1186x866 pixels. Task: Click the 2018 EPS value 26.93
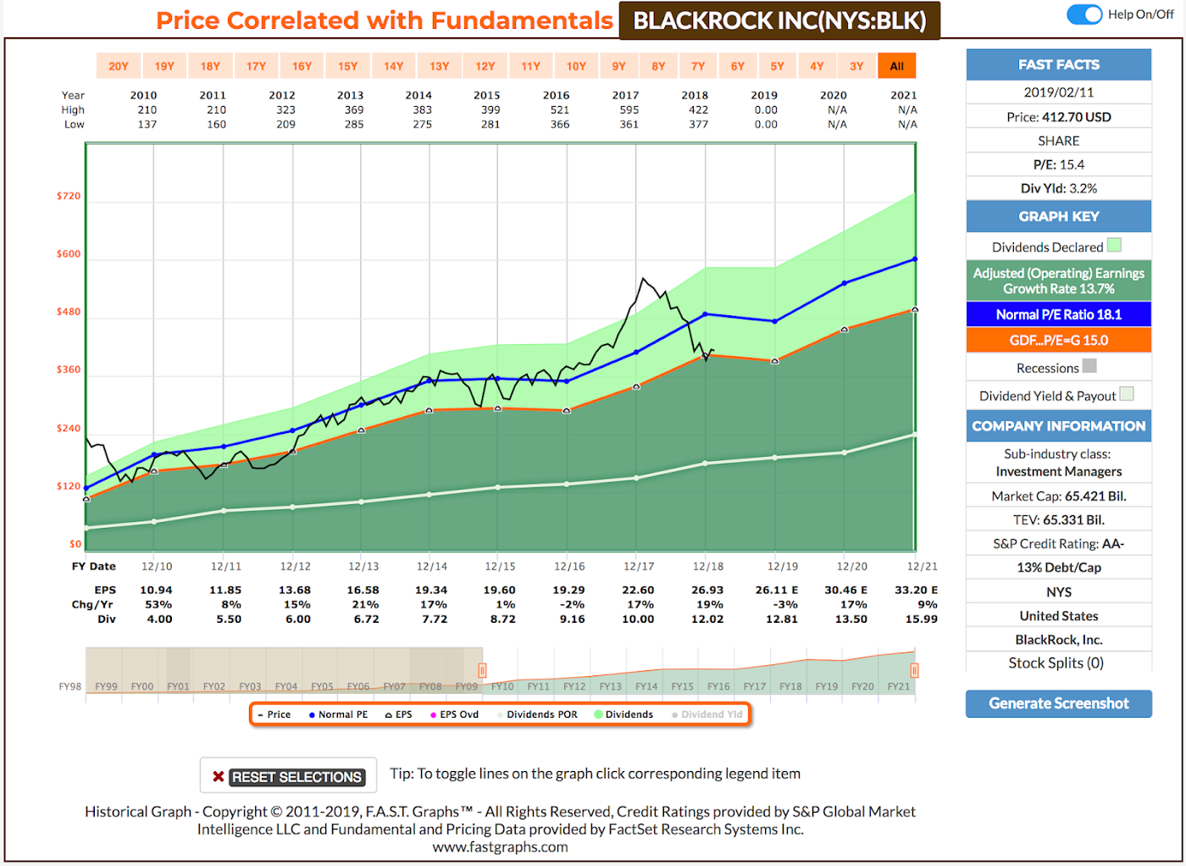[x=707, y=590]
